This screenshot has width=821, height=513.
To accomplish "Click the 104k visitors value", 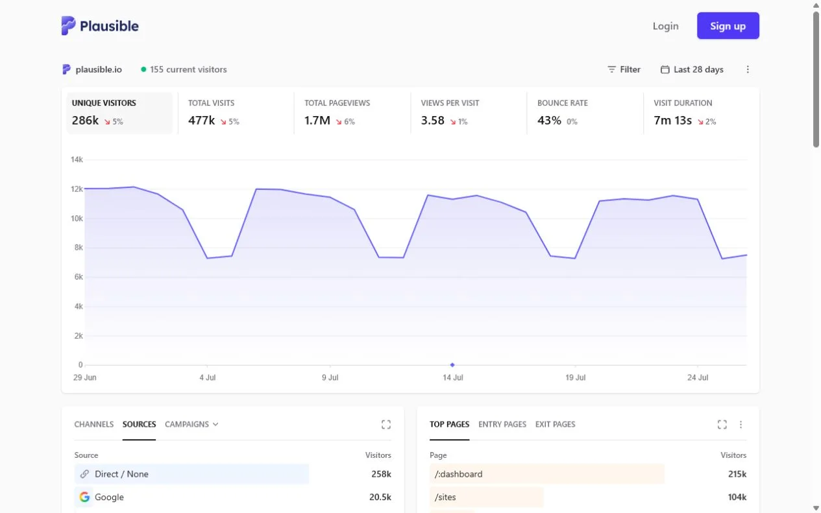I will (x=737, y=497).
